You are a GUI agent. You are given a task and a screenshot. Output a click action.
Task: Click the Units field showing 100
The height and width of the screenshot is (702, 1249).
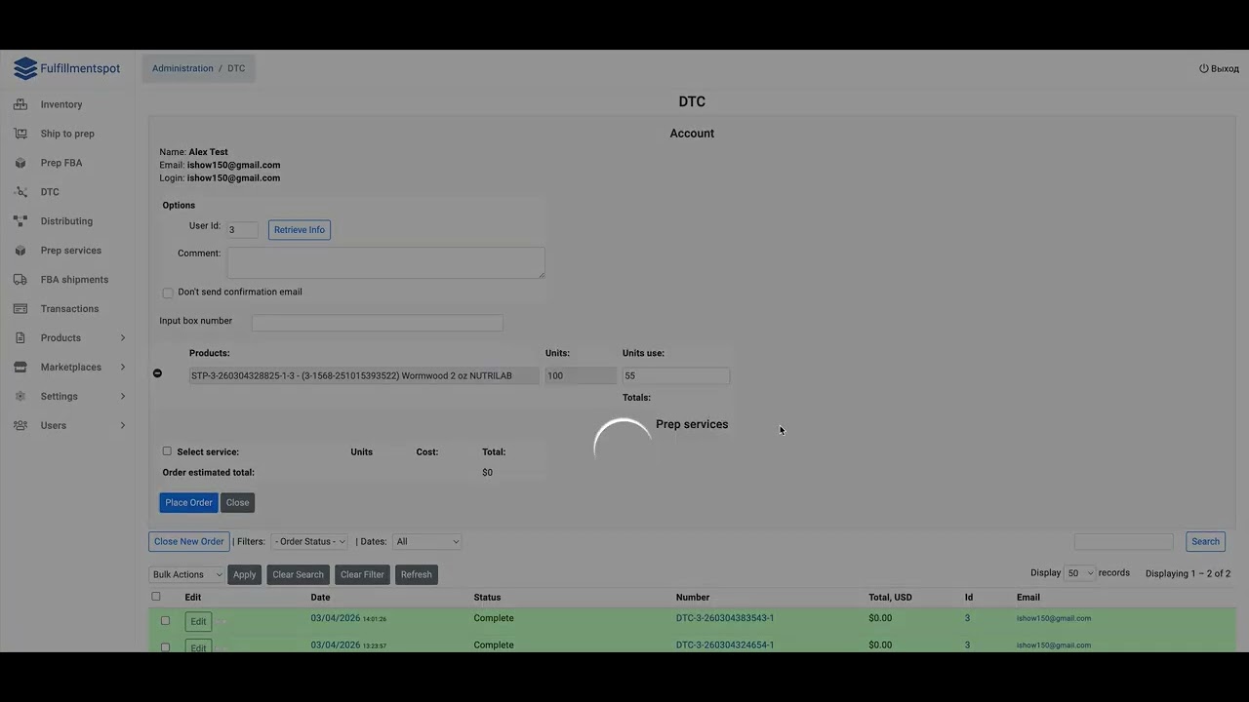581,375
